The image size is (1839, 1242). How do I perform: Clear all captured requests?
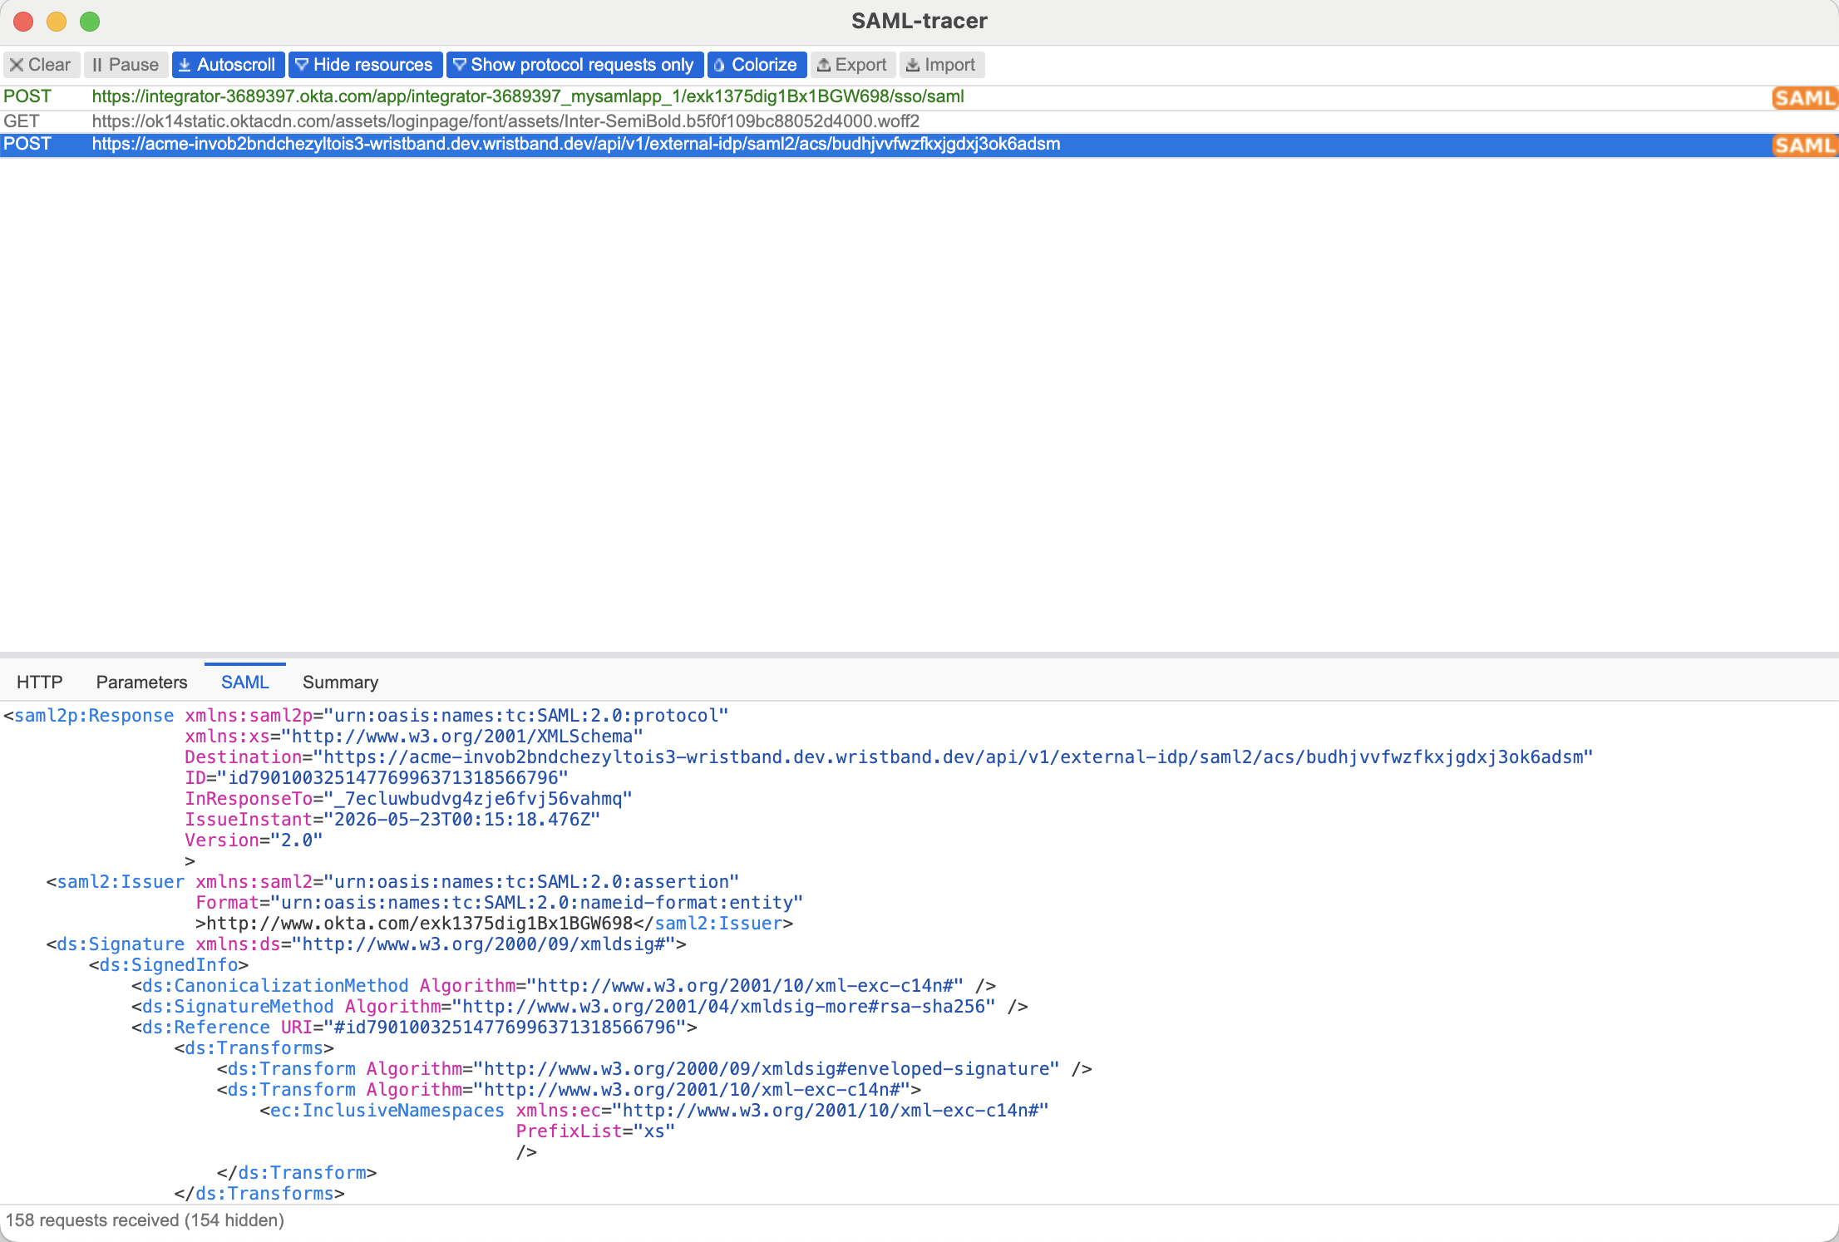[41, 65]
